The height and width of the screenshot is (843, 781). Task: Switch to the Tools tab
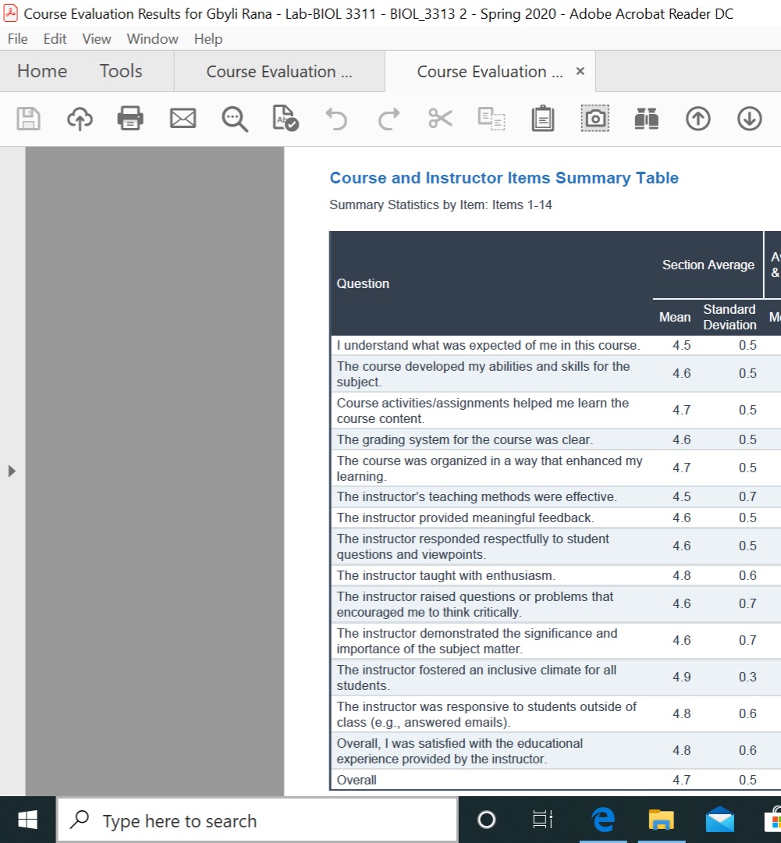pos(121,71)
